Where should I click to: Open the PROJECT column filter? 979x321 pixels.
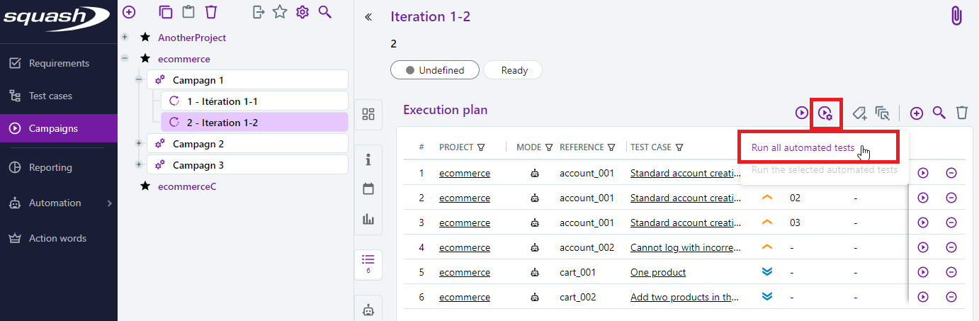481,147
